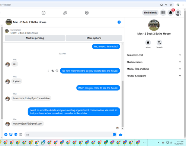Reply to the months question message
This screenshot has height=146, width=186.
[52, 71]
